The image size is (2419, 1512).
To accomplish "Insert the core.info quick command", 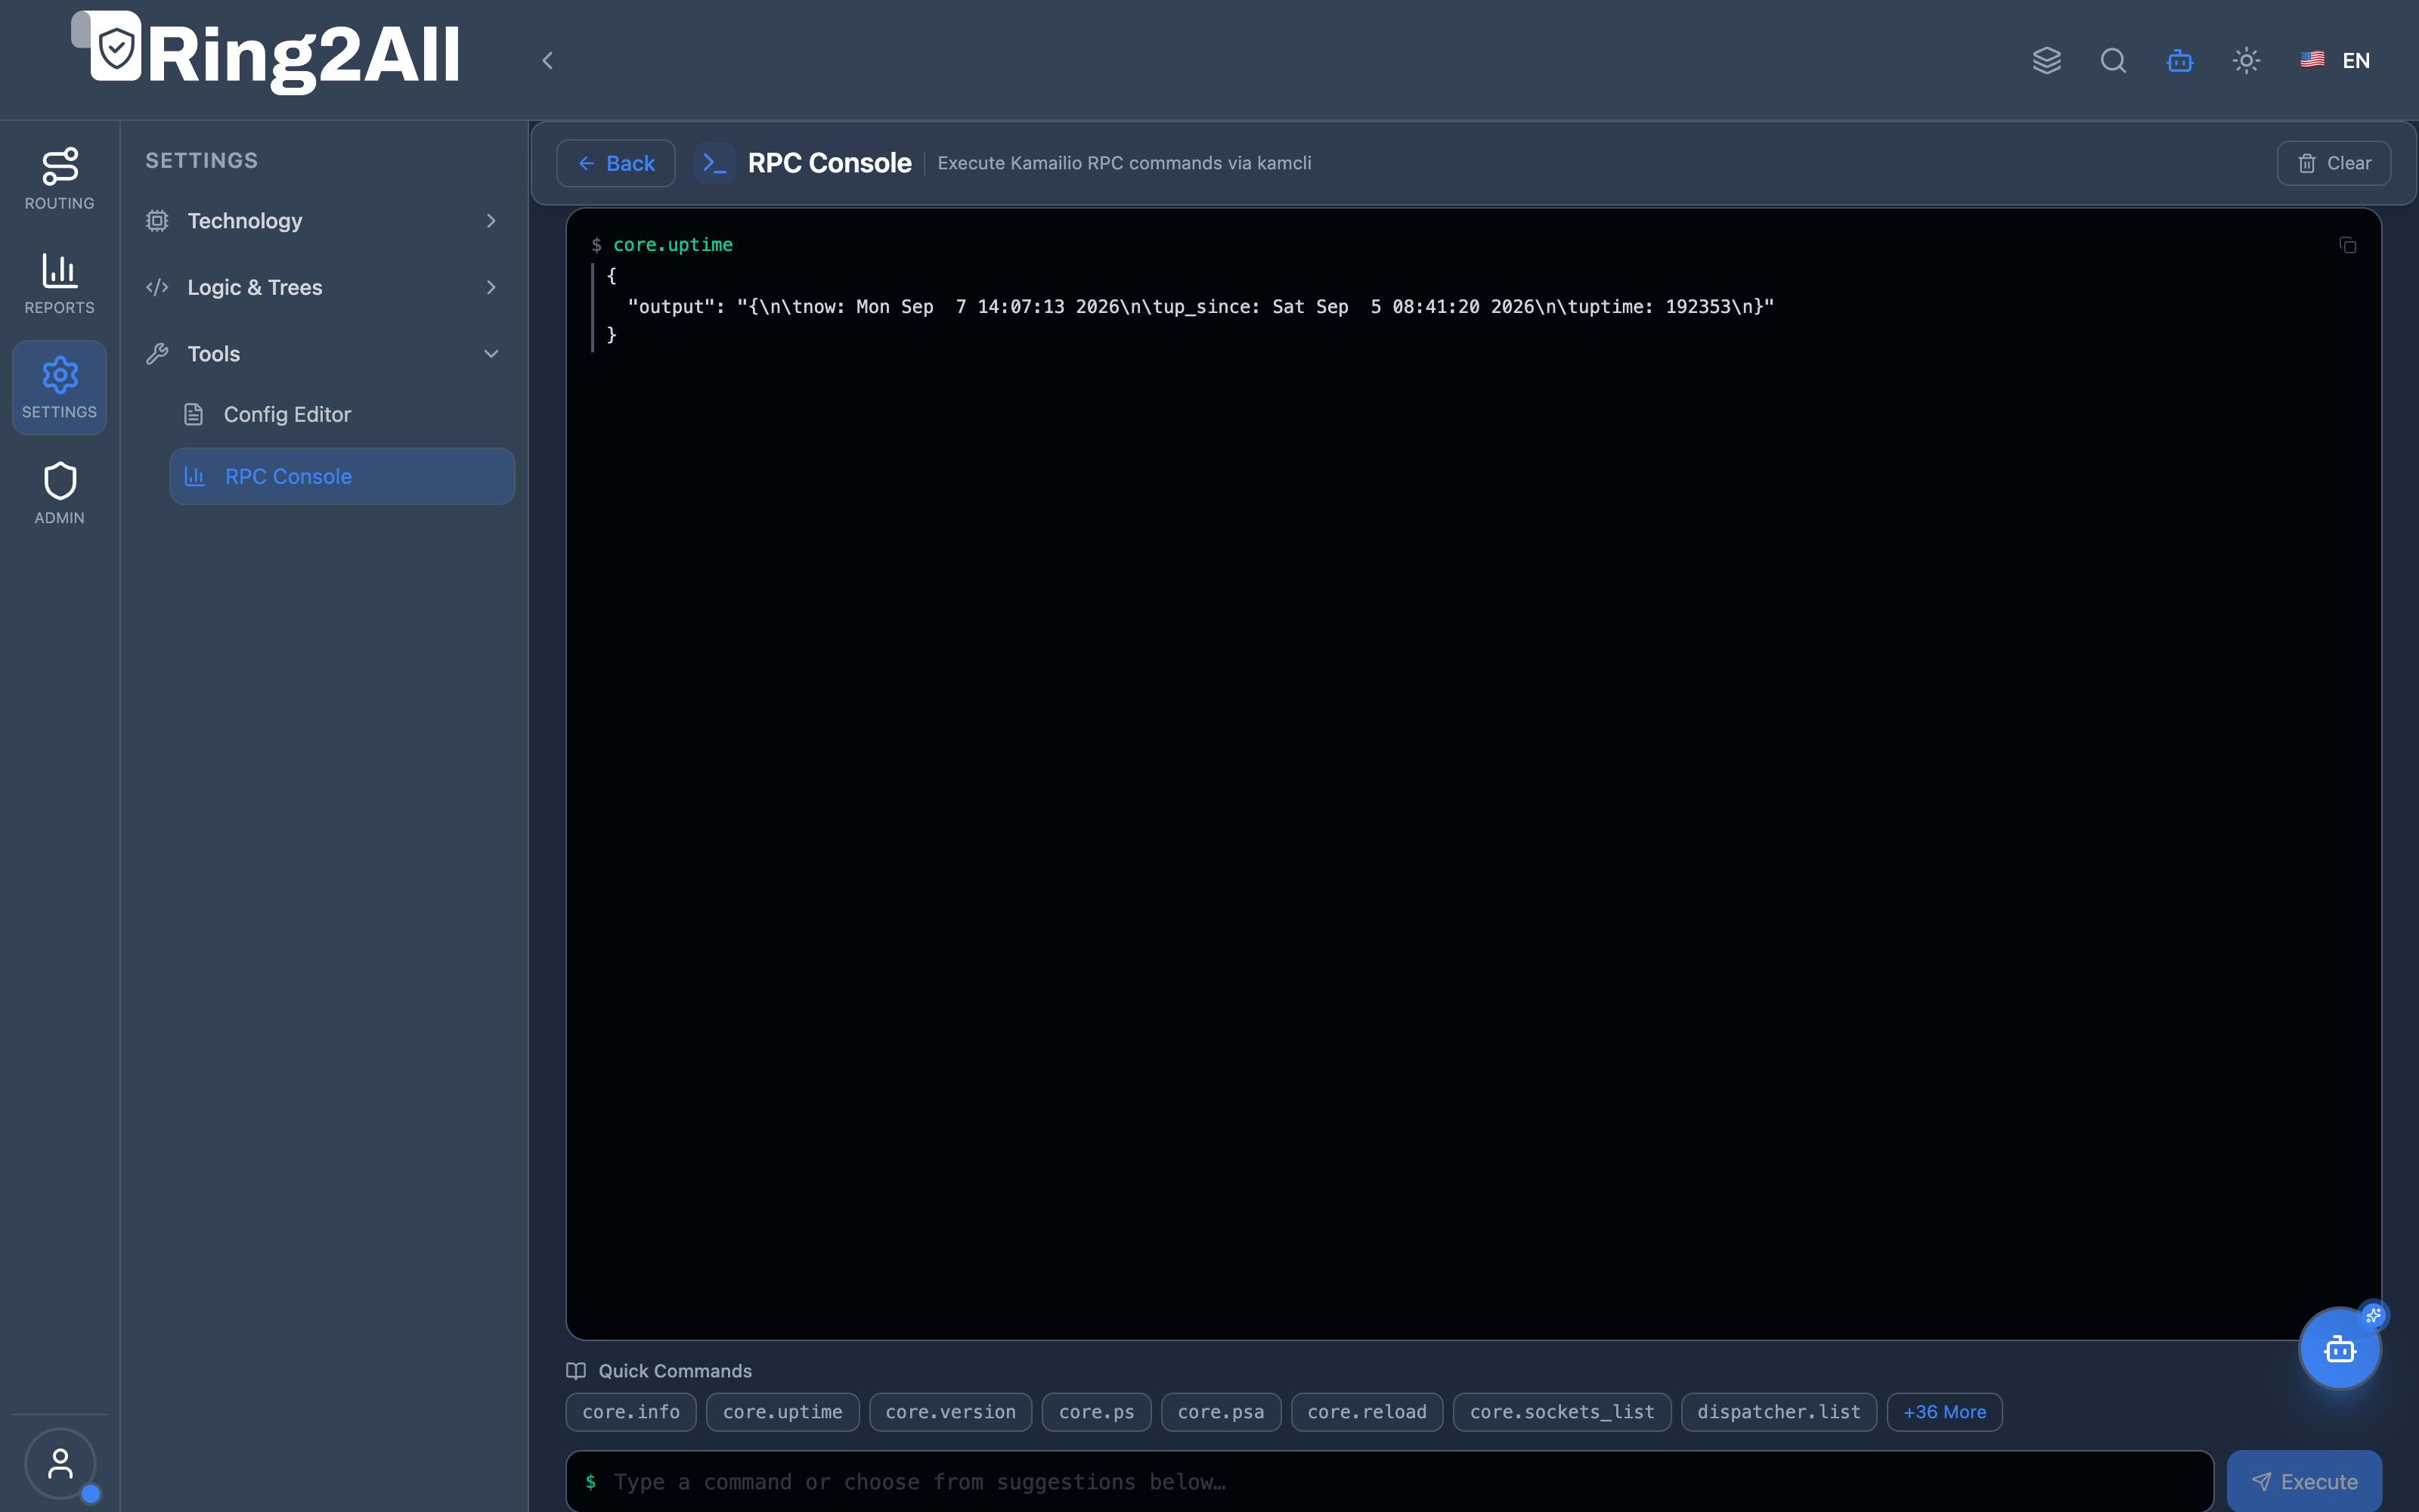I will pyautogui.click(x=630, y=1412).
